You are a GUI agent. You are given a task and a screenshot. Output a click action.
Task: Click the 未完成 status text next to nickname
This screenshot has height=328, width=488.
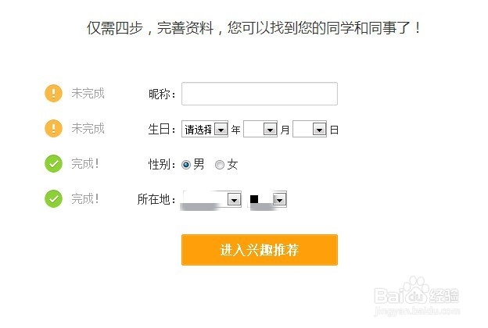pos(88,94)
